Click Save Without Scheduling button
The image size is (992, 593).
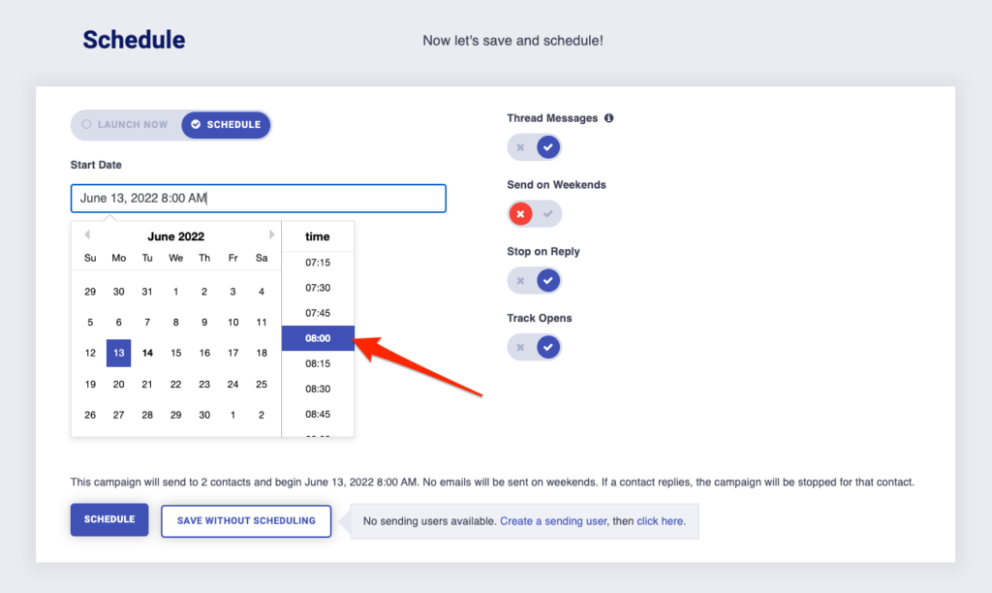click(x=246, y=521)
